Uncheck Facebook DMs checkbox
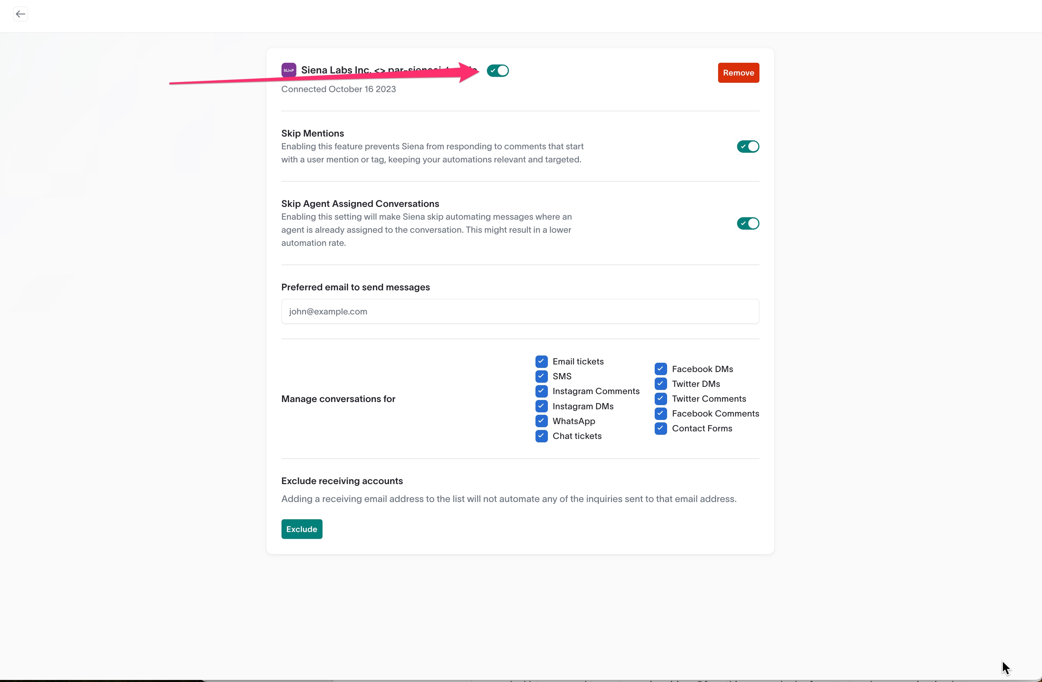 point(661,369)
